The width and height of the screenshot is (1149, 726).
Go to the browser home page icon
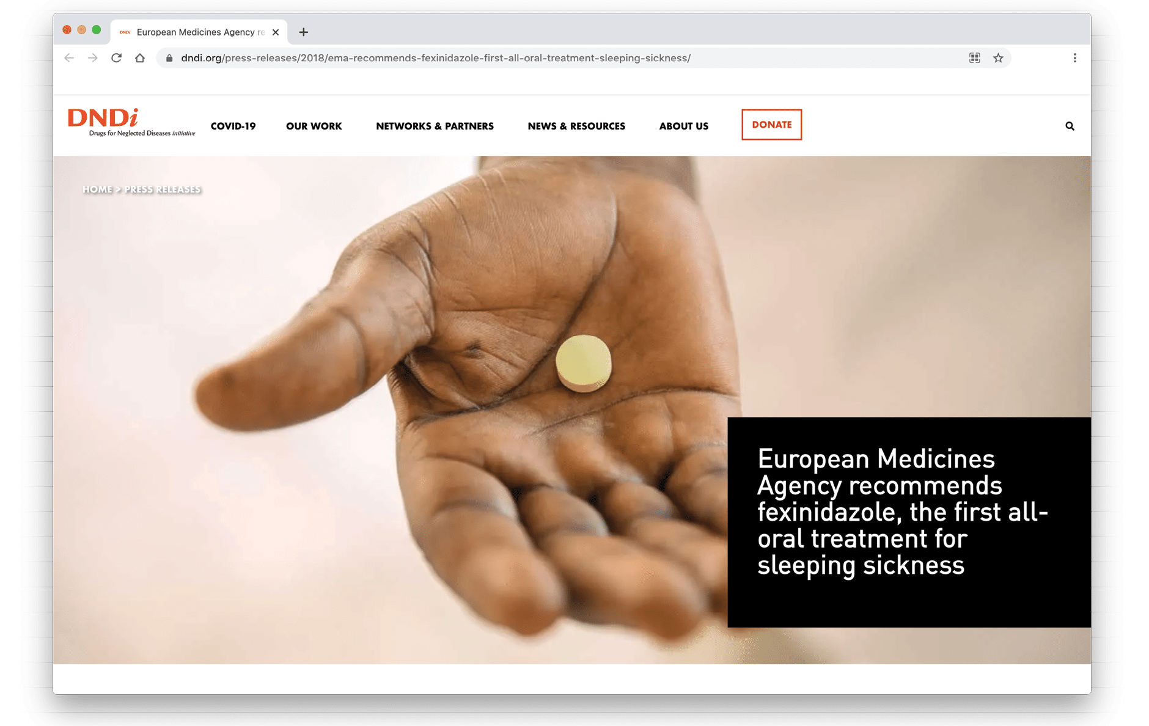pos(140,58)
